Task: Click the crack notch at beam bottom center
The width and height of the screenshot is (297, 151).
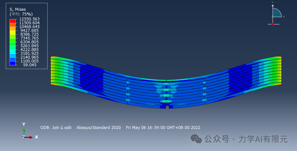Action: [x=167, y=107]
